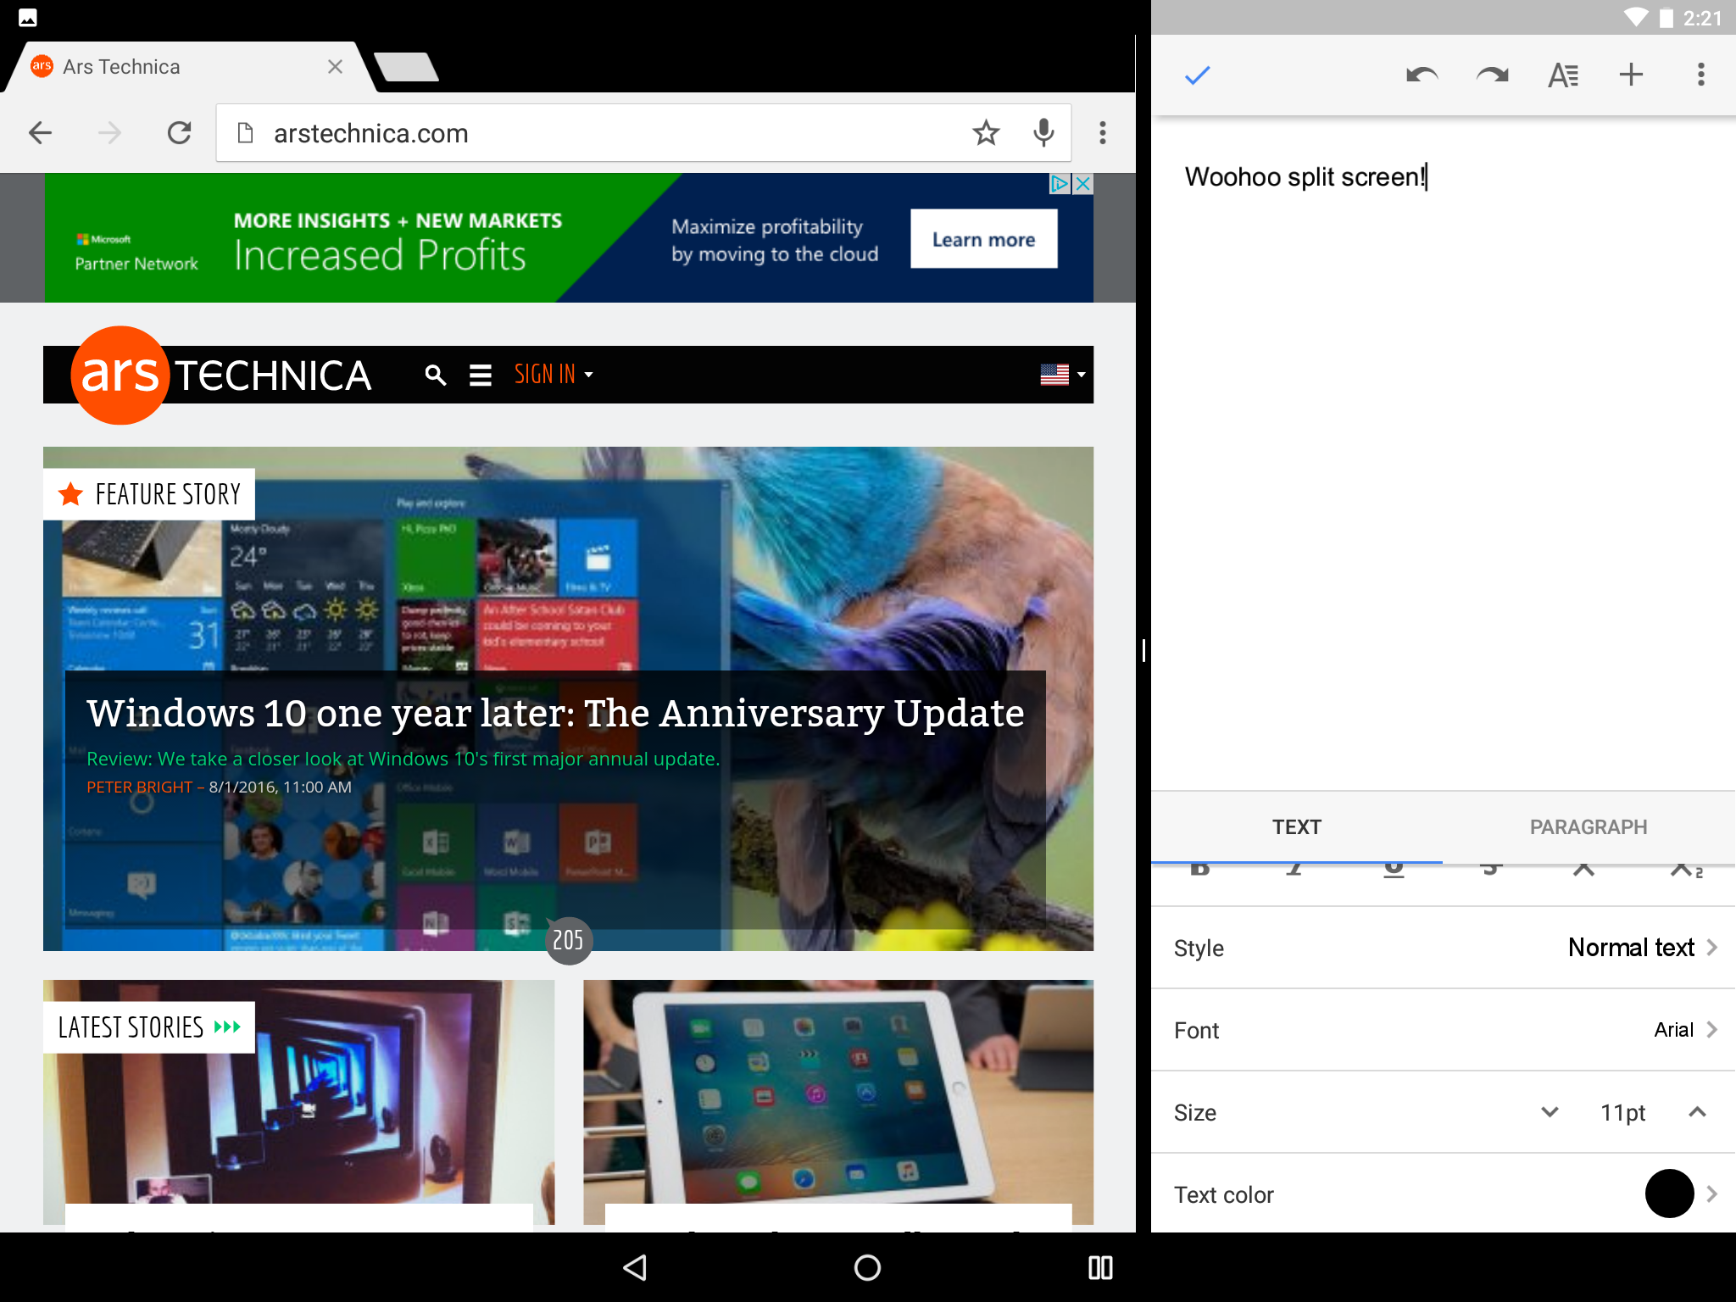
Task: Open the US flag edition dropdown
Action: coord(1062,375)
